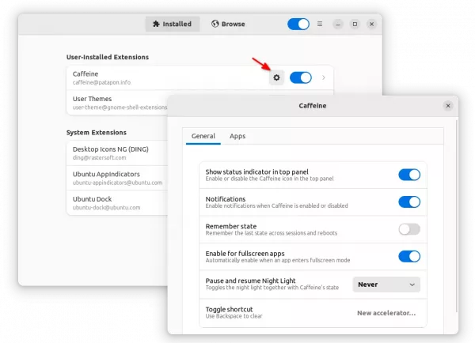Screen dimensions: 475x343
Task: Click the Caffeine dialog scrollbar
Action: point(457,216)
